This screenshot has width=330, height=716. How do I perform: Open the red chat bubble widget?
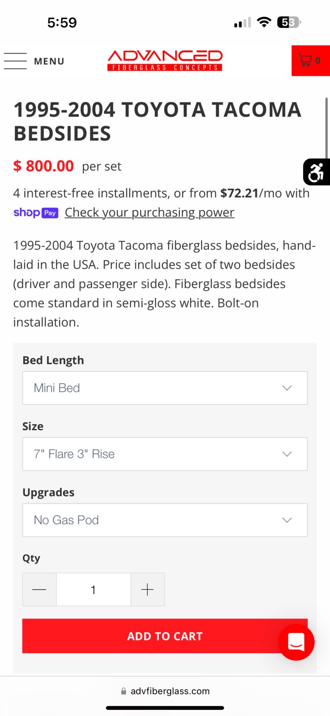pyautogui.click(x=296, y=642)
